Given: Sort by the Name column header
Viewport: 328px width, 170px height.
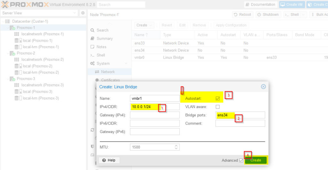Looking at the screenshot, I should coord(146,35).
